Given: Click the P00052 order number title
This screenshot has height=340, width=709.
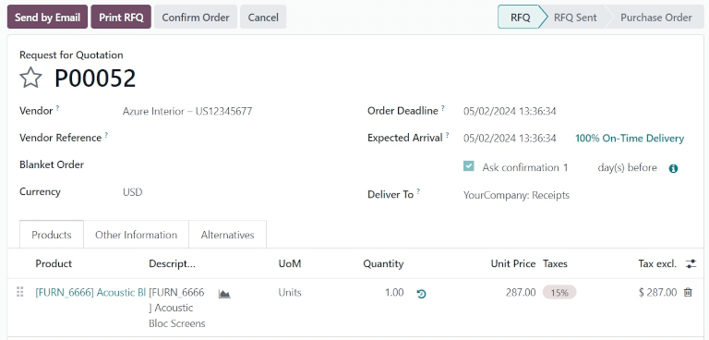Looking at the screenshot, I should pyautogui.click(x=95, y=78).
